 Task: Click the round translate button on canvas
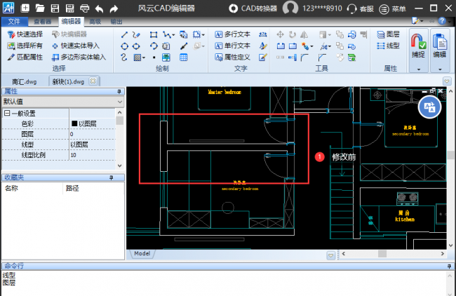(x=429, y=107)
